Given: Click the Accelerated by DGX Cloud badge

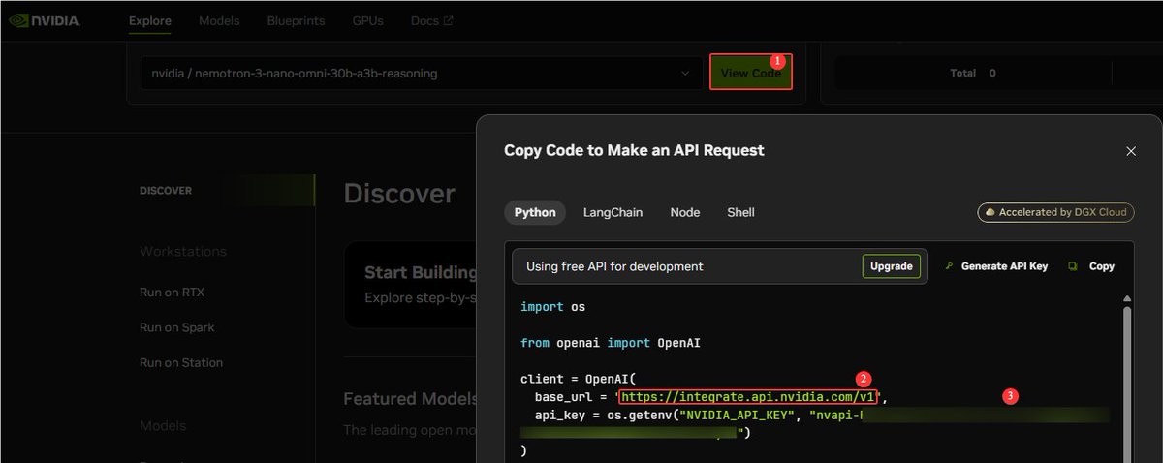Looking at the screenshot, I should tap(1055, 212).
